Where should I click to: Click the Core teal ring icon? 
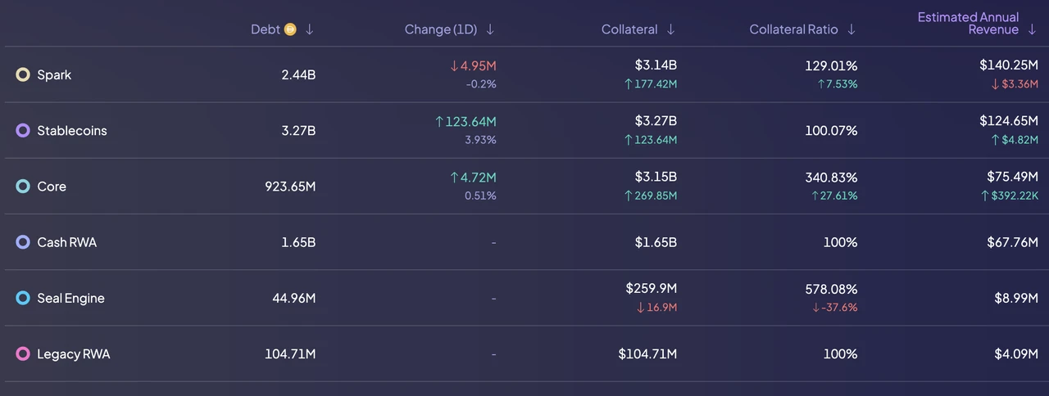[x=23, y=187]
